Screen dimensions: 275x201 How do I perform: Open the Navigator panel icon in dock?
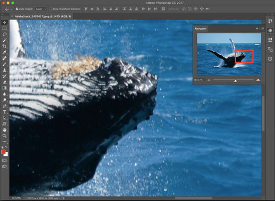point(270,30)
